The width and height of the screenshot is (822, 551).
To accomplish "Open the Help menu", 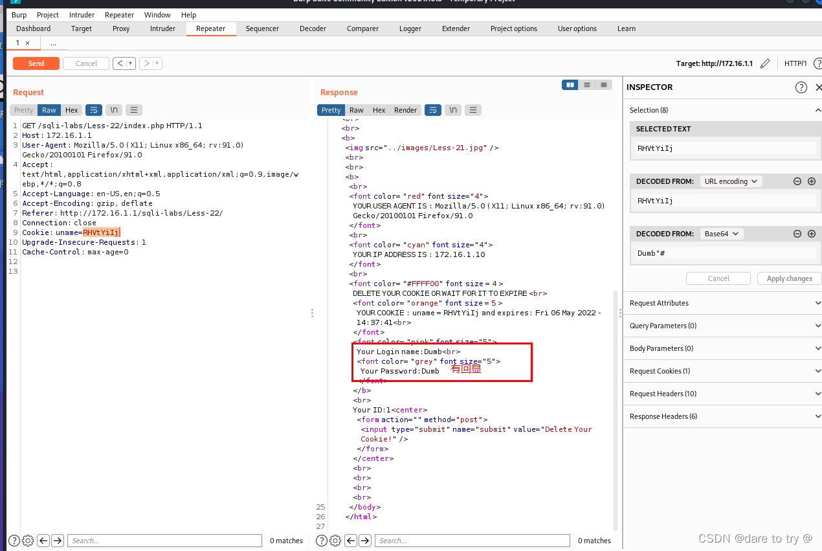I will click(x=188, y=15).
